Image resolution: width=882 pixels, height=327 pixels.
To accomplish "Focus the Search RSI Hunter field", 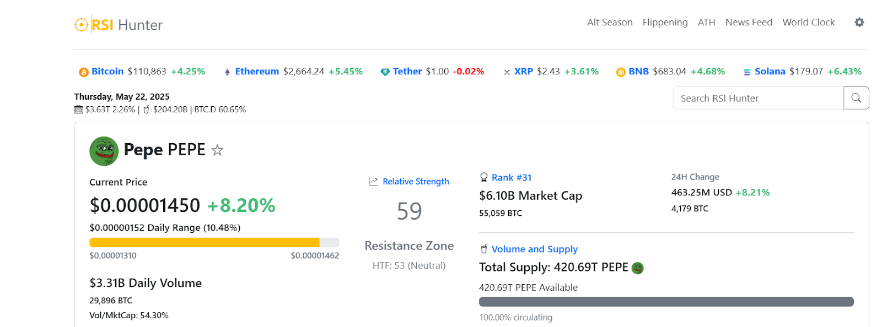I will point(758,98).
